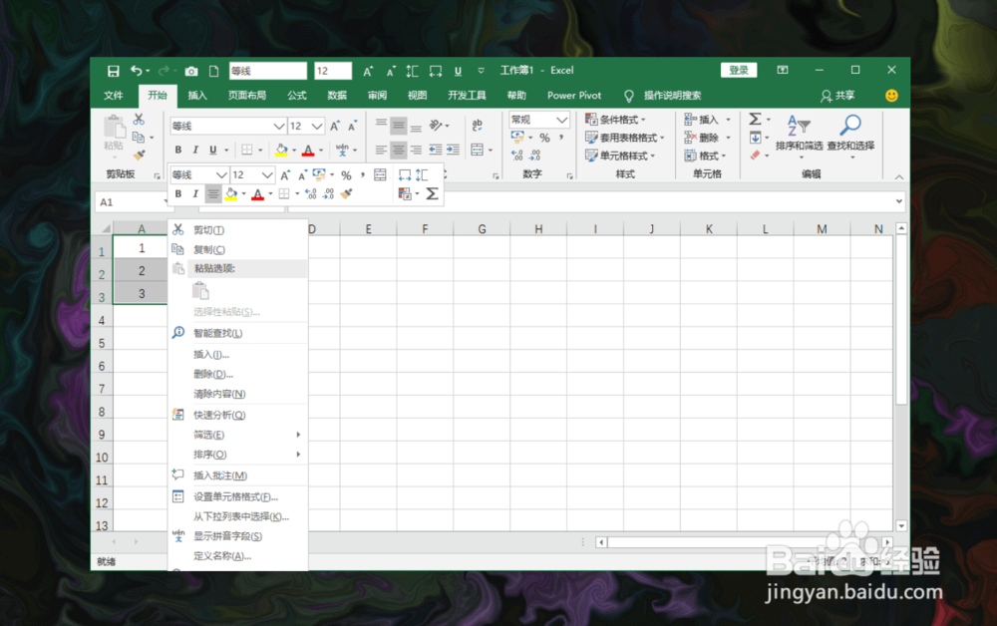The image size is (997, 626).
Task: Click the scissors Cut icon in ribbon
Action: point(139,119)
